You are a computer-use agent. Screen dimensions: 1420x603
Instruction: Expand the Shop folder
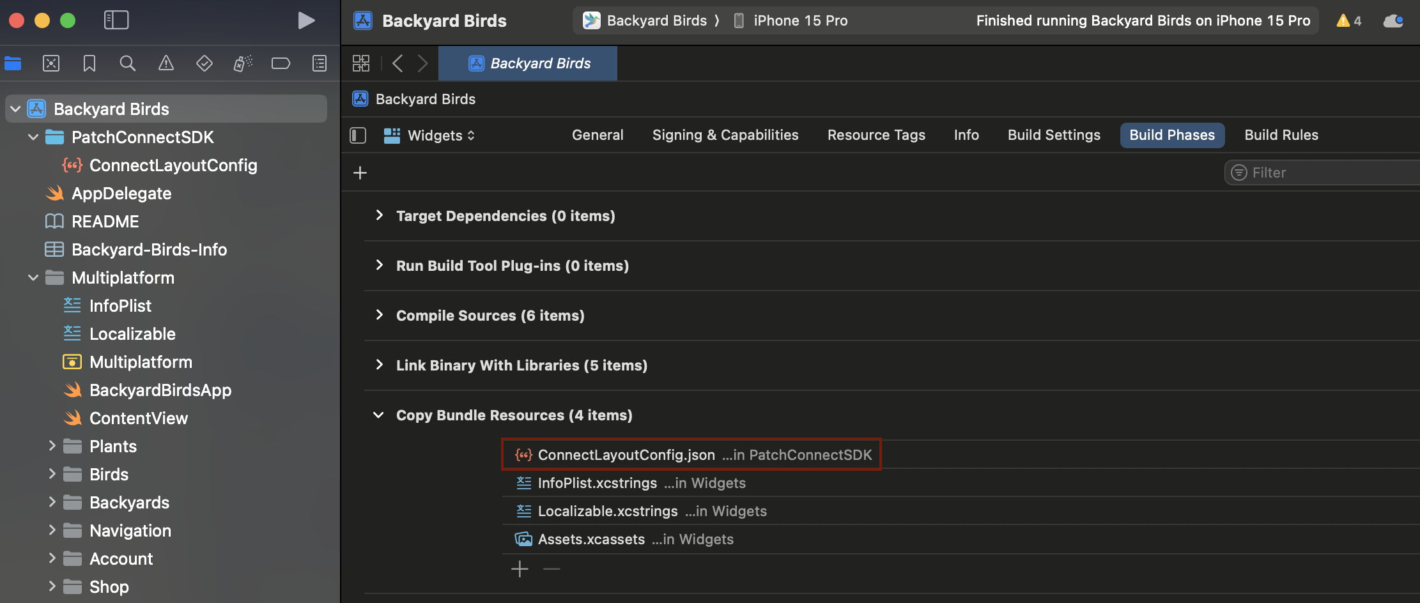pos(52,586)
